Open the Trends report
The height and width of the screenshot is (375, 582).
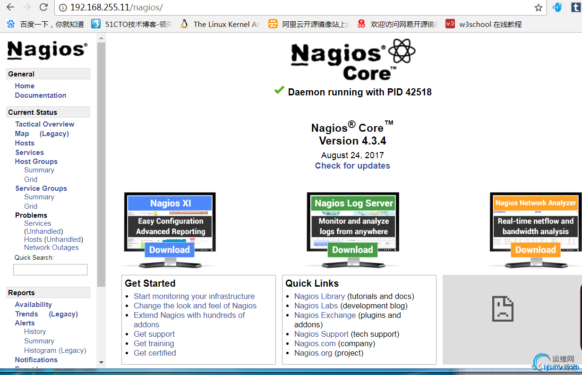pos(26,314)
